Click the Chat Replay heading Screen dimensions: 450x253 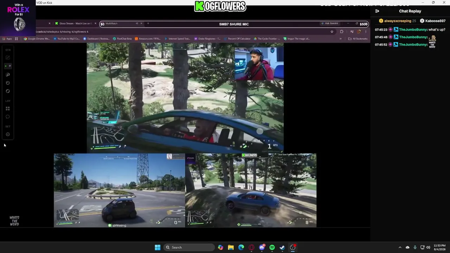pyautogui.click(x=410, y=11)
